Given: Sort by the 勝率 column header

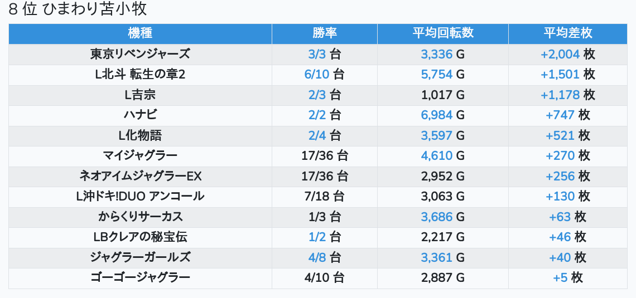Looking at the screenshot, I should [x=324, y=33].
